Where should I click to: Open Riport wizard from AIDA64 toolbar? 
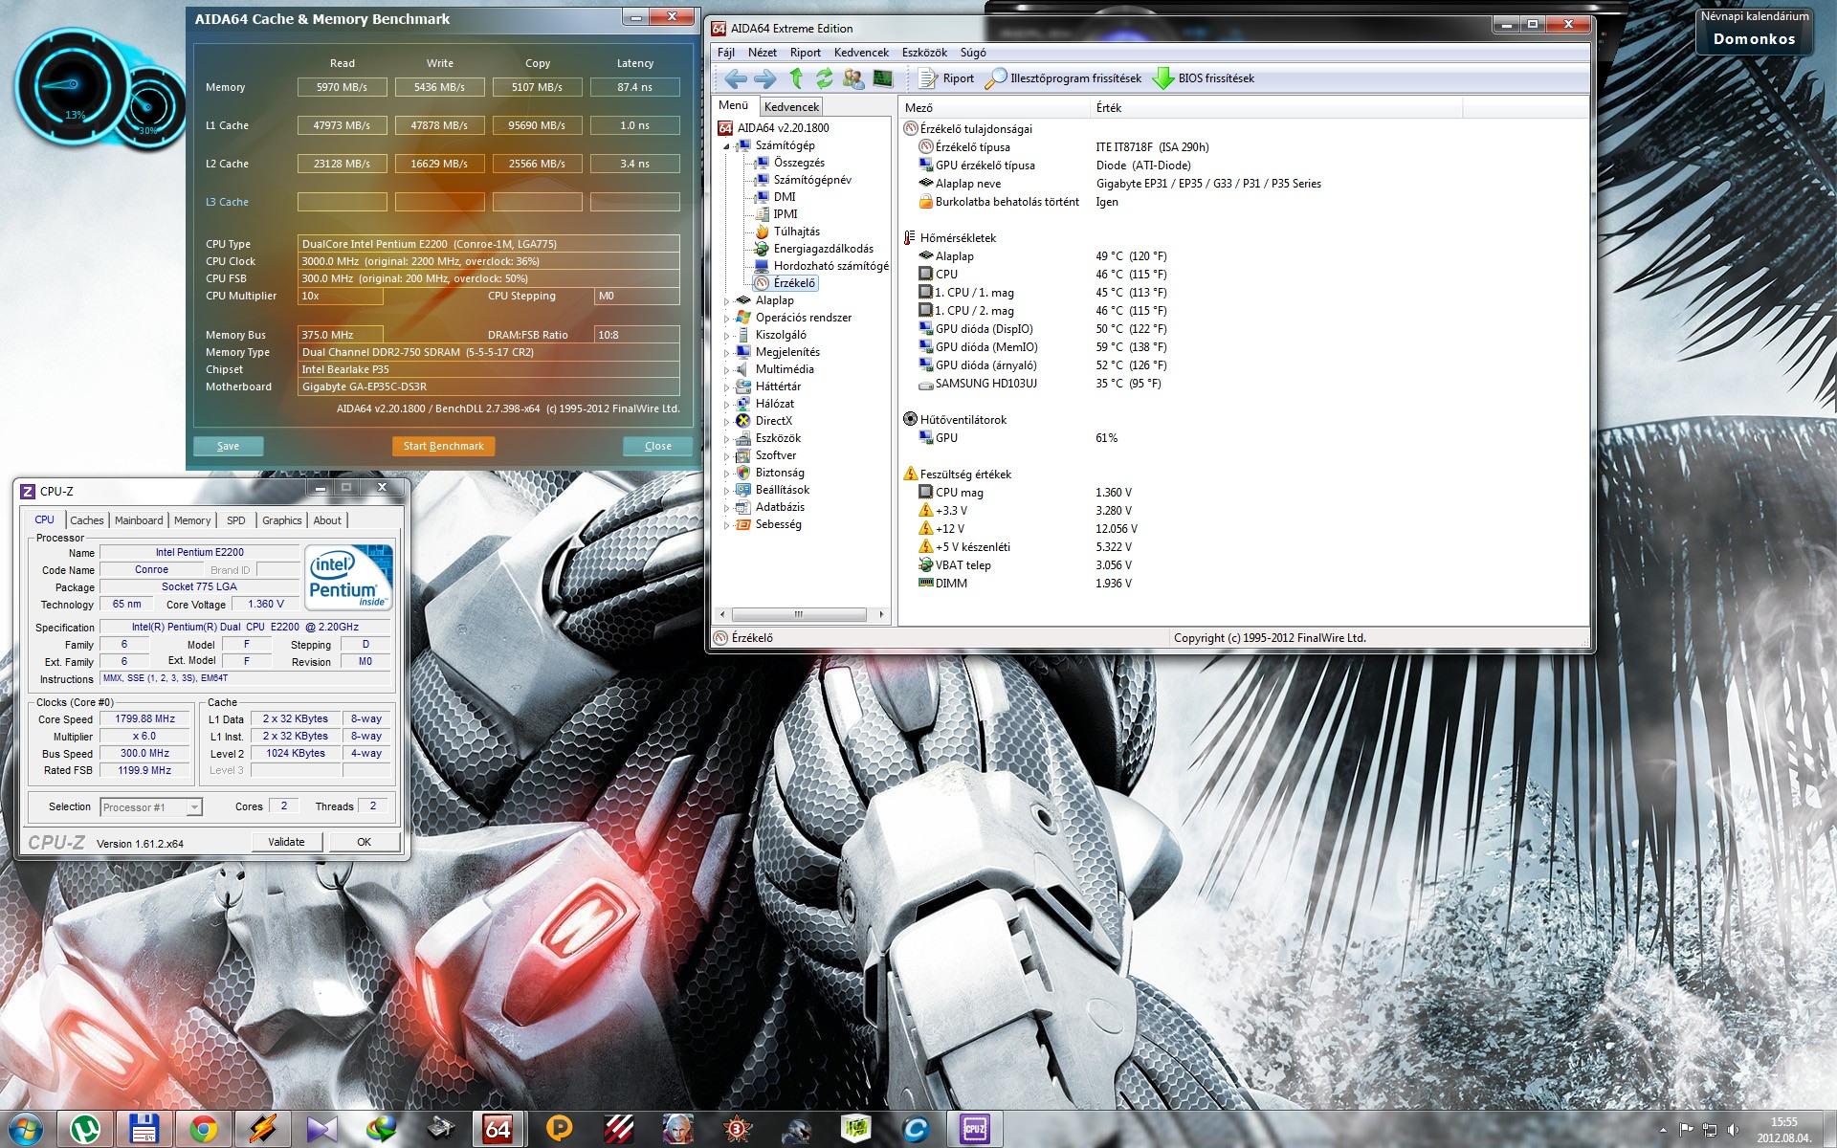(946, 78)
